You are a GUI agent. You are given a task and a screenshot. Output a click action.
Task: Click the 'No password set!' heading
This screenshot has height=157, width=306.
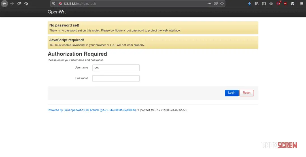point(64,25)
